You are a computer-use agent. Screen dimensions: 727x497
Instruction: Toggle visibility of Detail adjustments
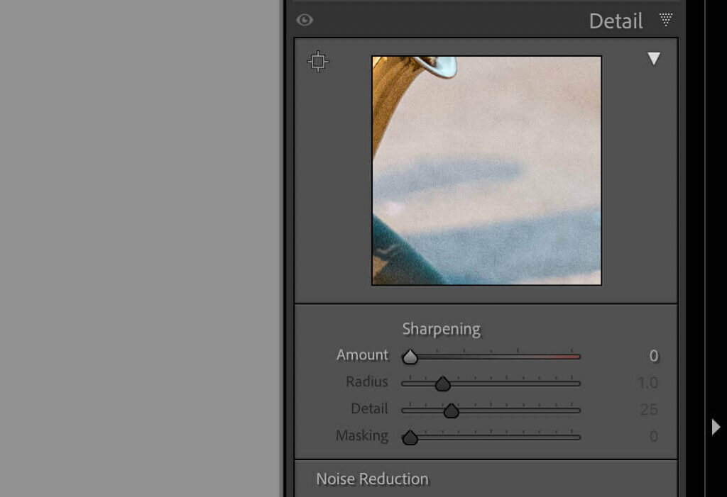pos(305,20)
